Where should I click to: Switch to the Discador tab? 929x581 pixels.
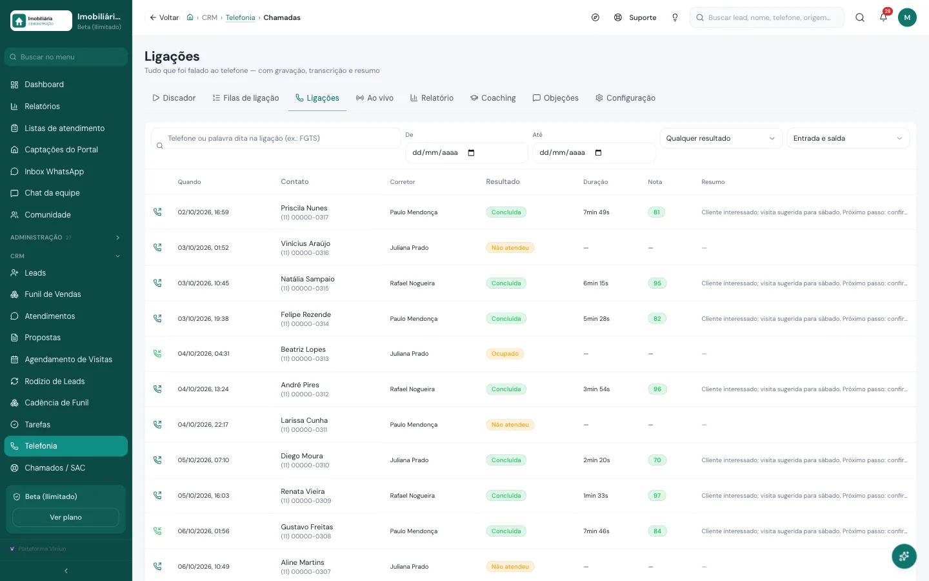tap(174, 98)
